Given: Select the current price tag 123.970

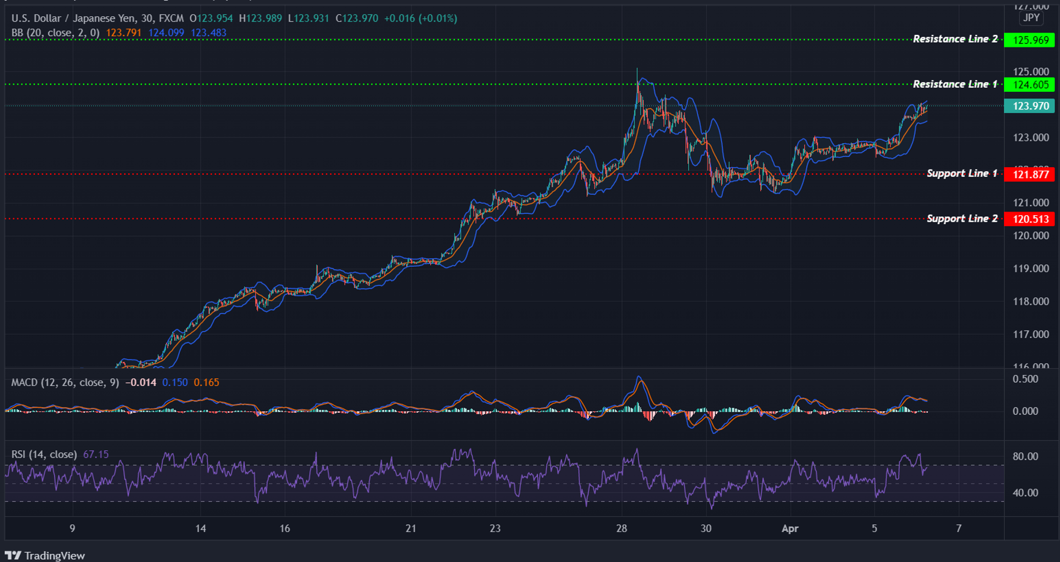Looking at the screenshot, I should point(1030,106).
